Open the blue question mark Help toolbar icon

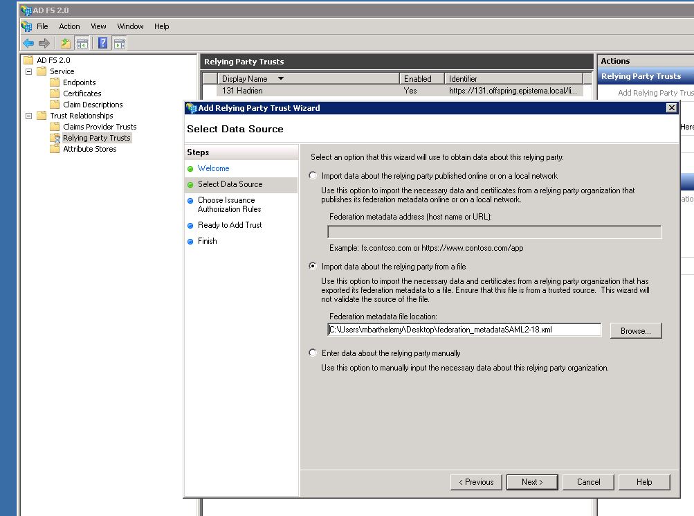tap(102, 43)
